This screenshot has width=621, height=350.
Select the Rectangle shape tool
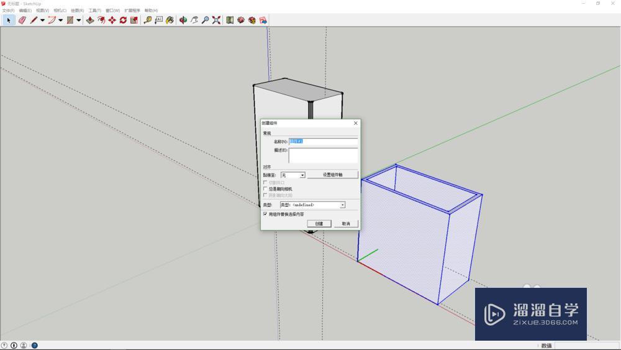(70, 21)
